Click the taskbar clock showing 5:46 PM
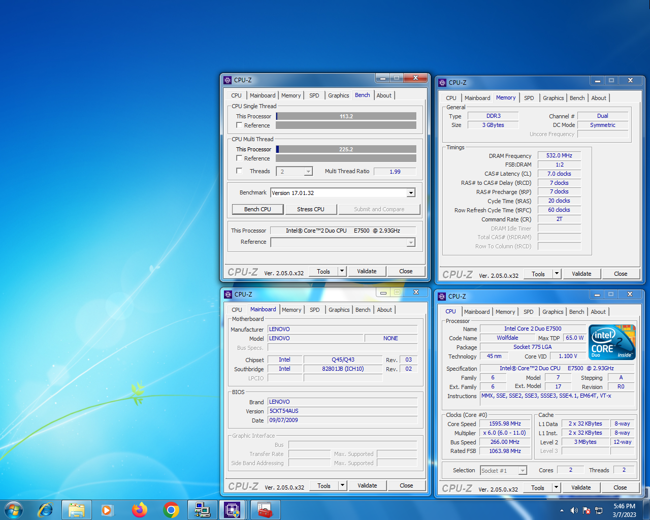650x520 pixels. click(624, 510)
